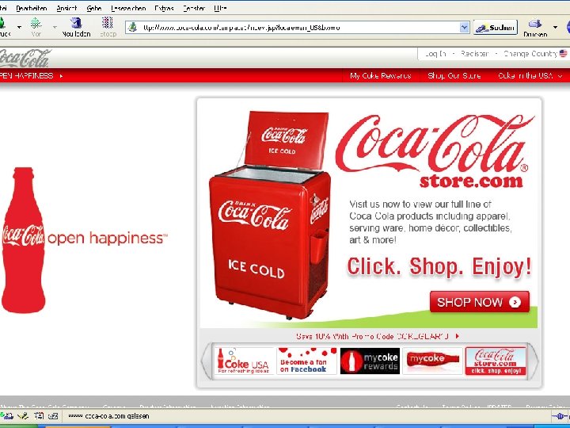Select the Coke USA carousel thumbnail
570x428 pixels.
(x=244, y=361)
